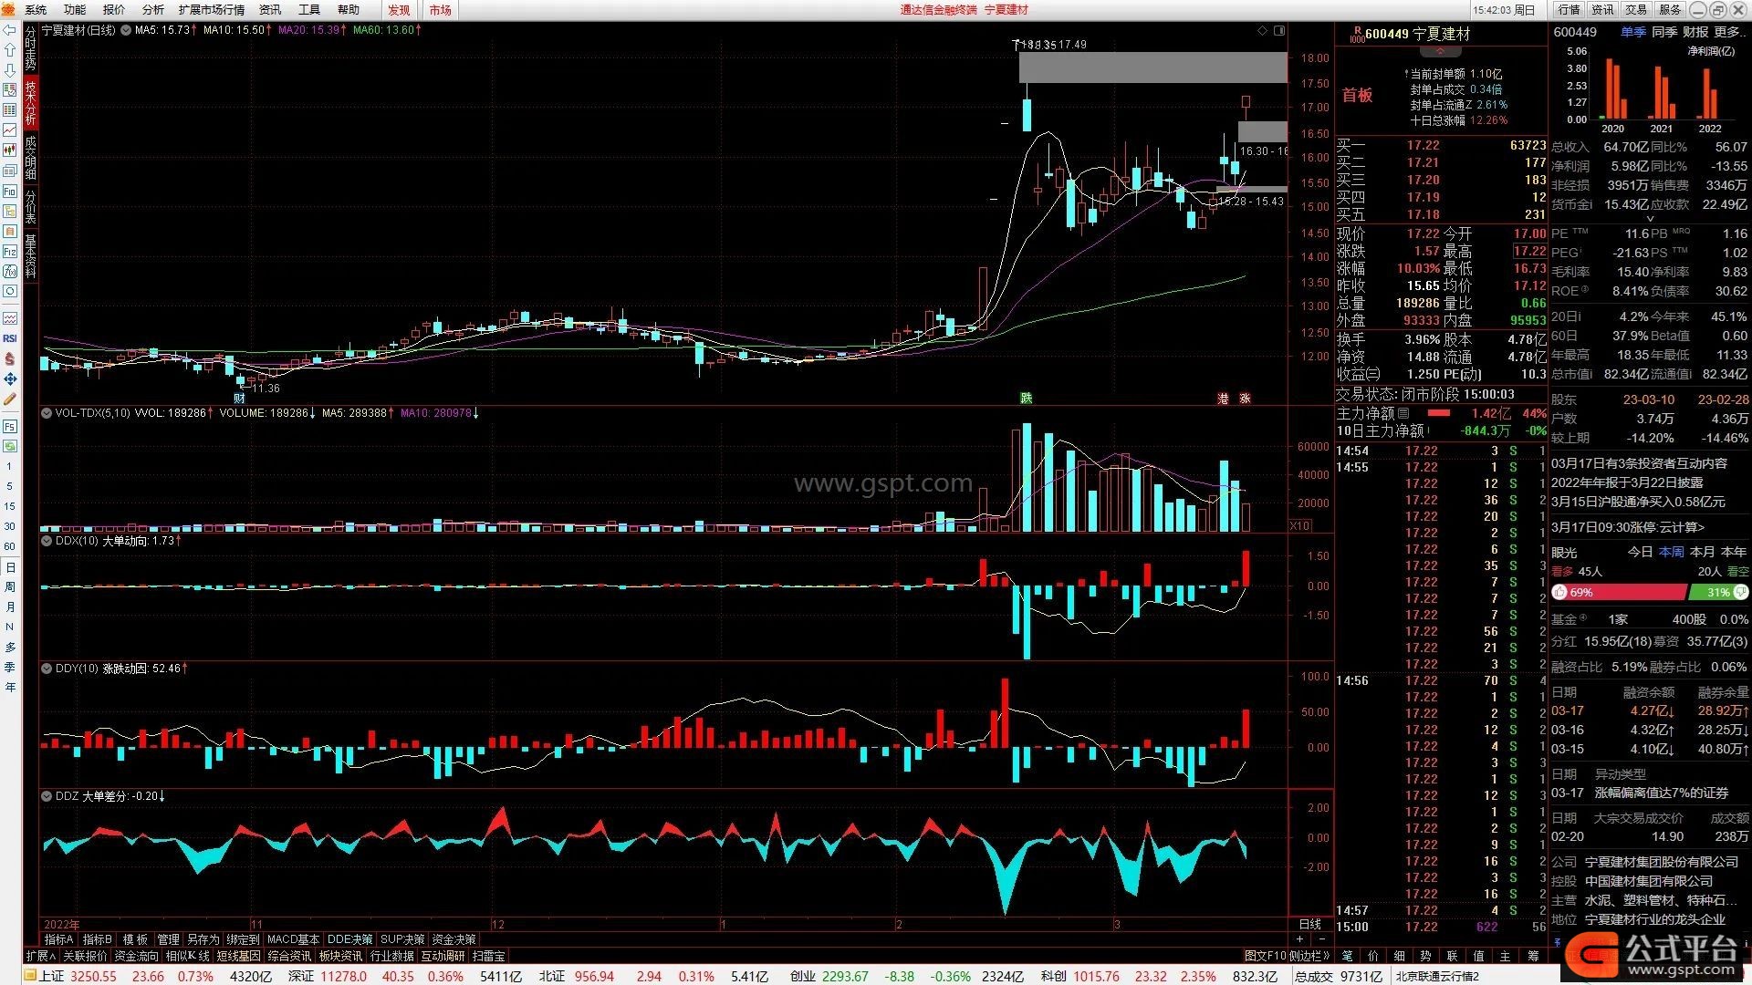Select the 周 weekly period
Image resolution: width=1752 pixels, height=985 pixels.
[10, 586]
